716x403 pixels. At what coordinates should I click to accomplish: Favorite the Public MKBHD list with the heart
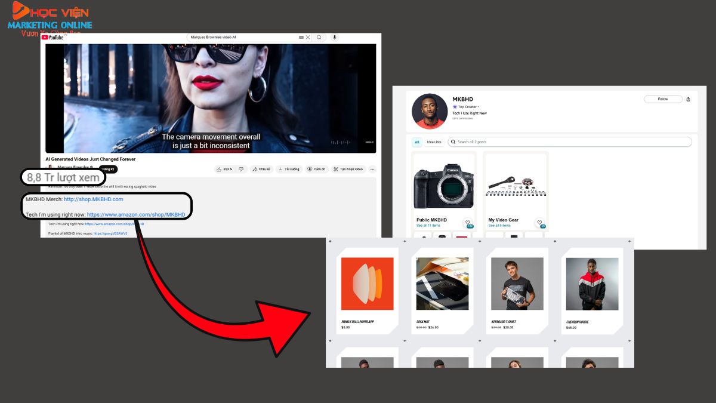[x=468, y=223]
